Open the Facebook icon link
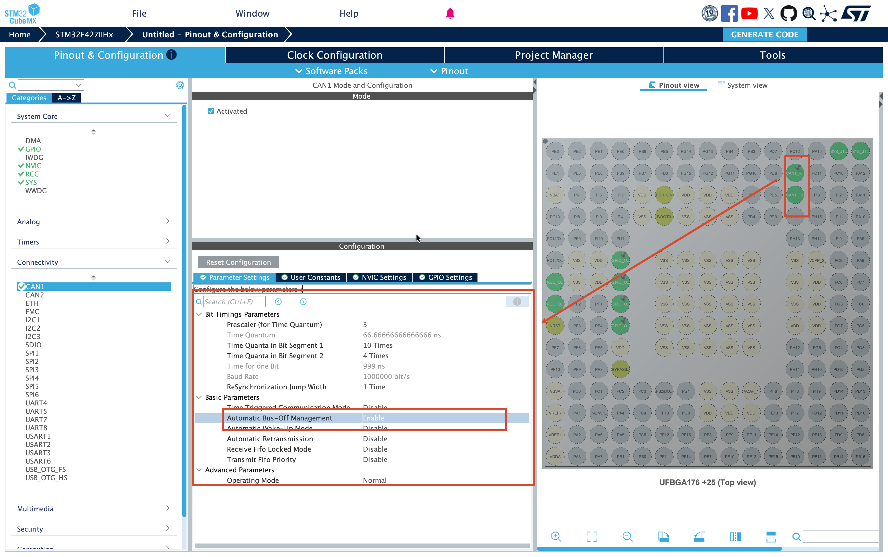This screenshot has height=557, width=888. pyautogui.click(x=729, y=14)
